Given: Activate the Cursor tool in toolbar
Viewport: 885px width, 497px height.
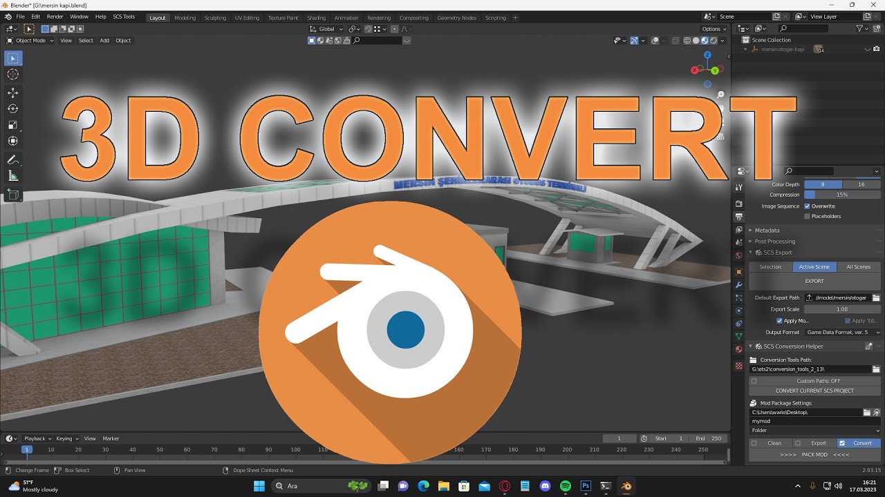Looking at the screenshot, I should [x=13, y=75].
